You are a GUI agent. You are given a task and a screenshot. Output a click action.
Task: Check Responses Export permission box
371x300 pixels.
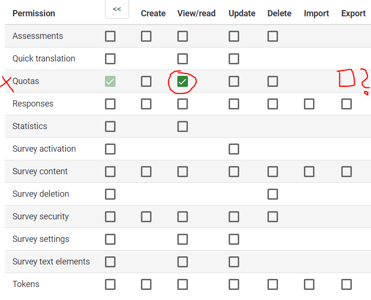347,104
